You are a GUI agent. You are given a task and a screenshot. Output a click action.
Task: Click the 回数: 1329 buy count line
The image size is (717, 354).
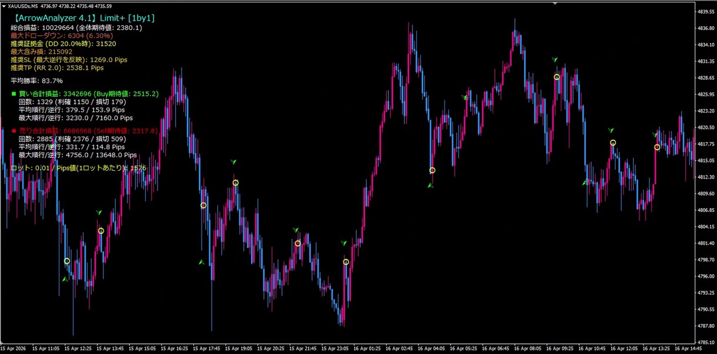(x=72, y=102)
